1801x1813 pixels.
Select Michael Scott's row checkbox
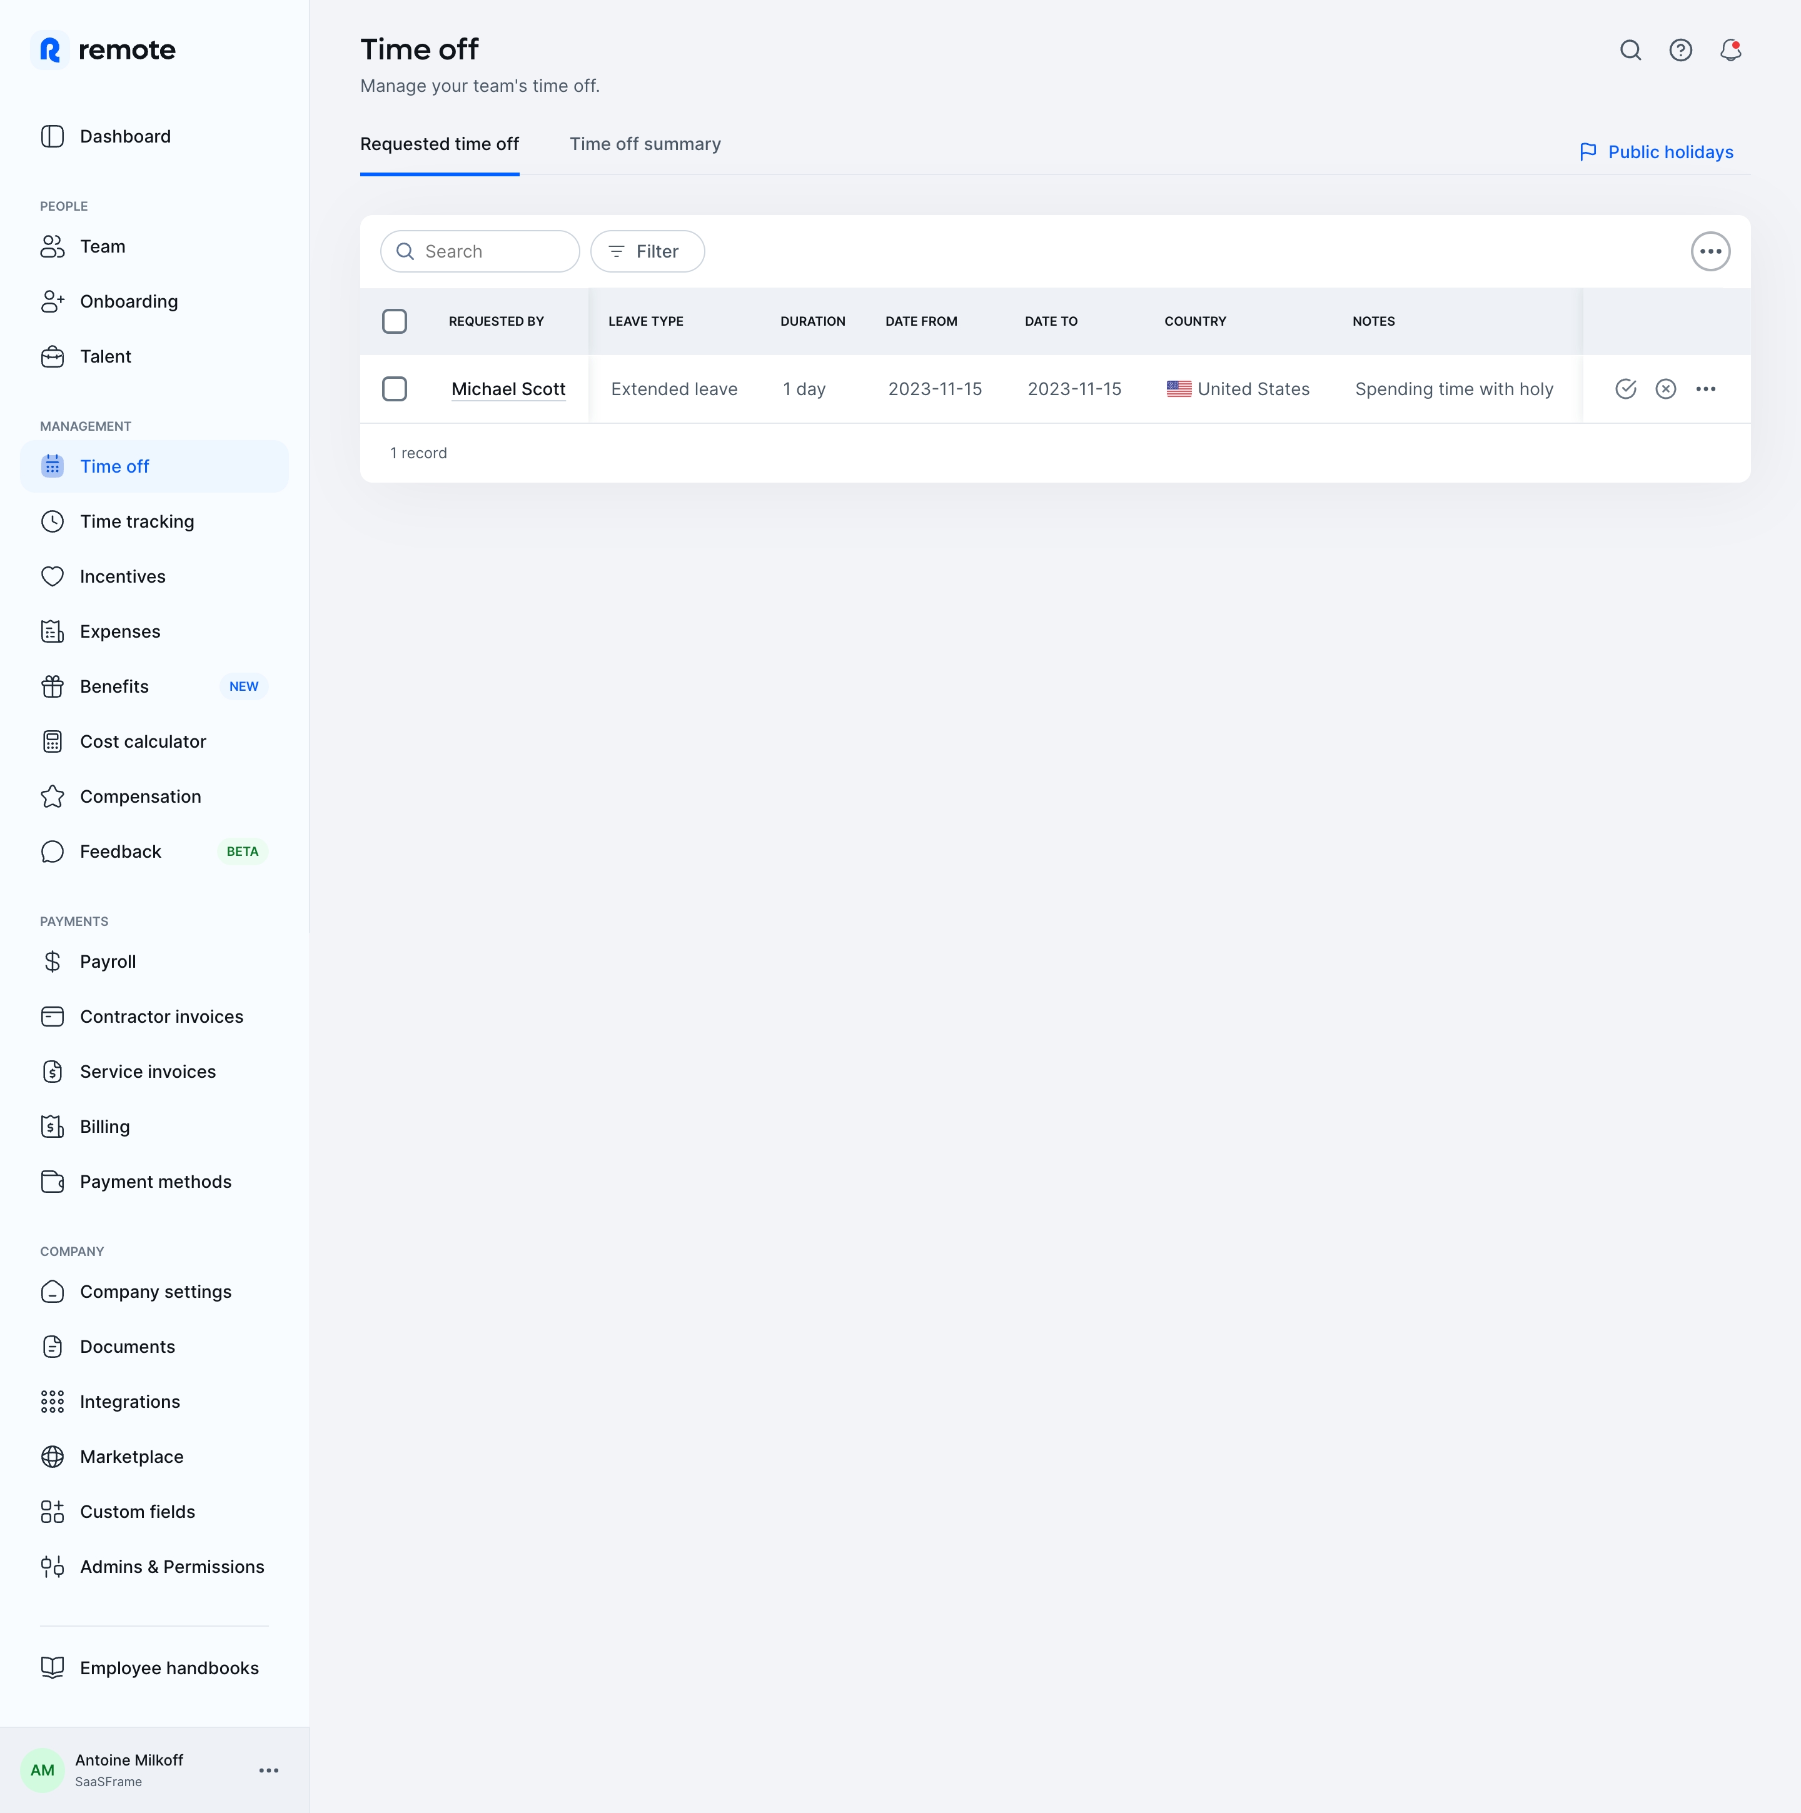394,388
